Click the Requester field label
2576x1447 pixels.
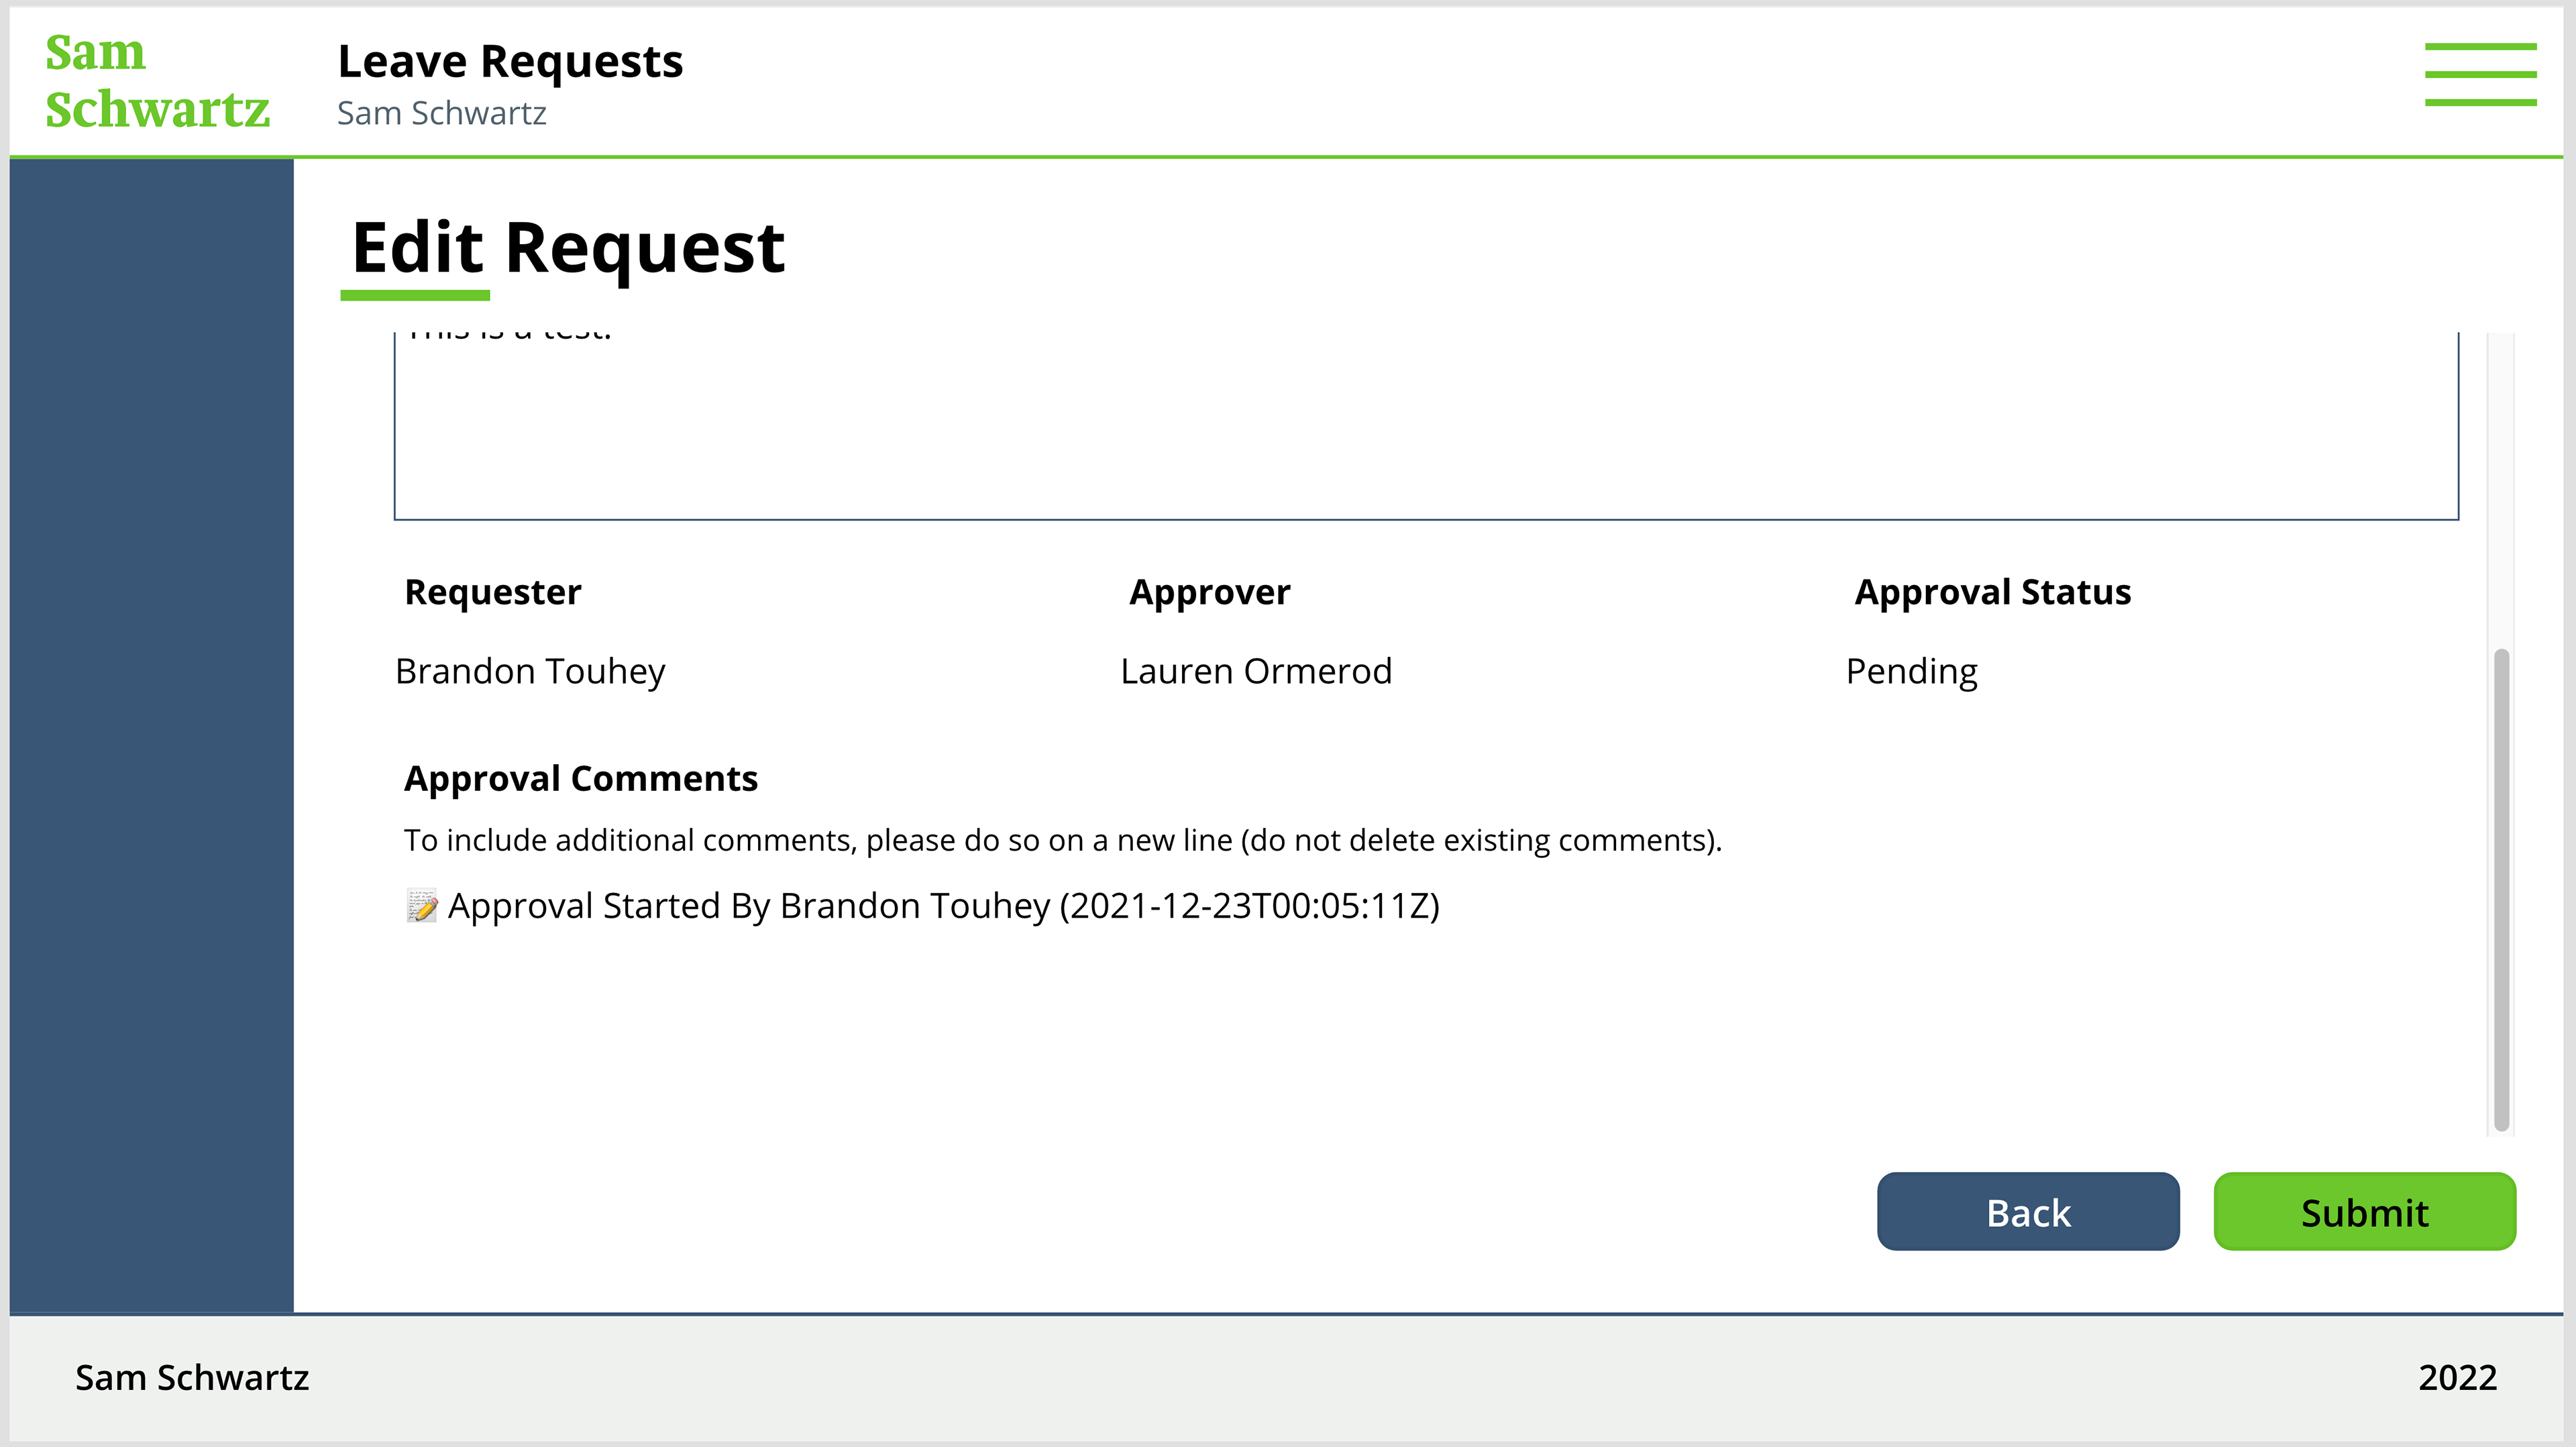pos(492,592)
